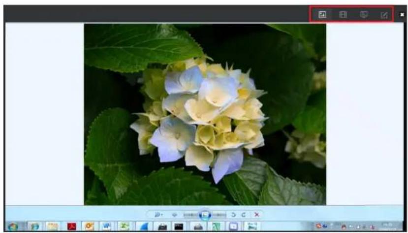Open the magnifier zoom dropdown in viewer controls
Image resolution: width=408 pixels, height=233 pixels.
[x=158, y=214]
